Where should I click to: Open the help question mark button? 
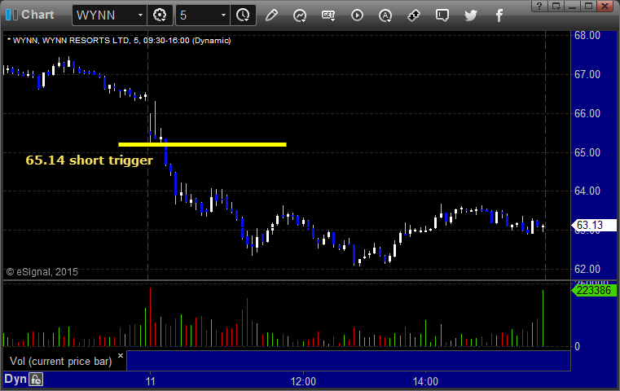pyautogui.click(x=539, y=6)
